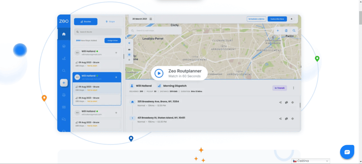This screenshot has height=164, width=362.
Task: Click the white plus button in blue sidebar
Action: click(64, 83)
